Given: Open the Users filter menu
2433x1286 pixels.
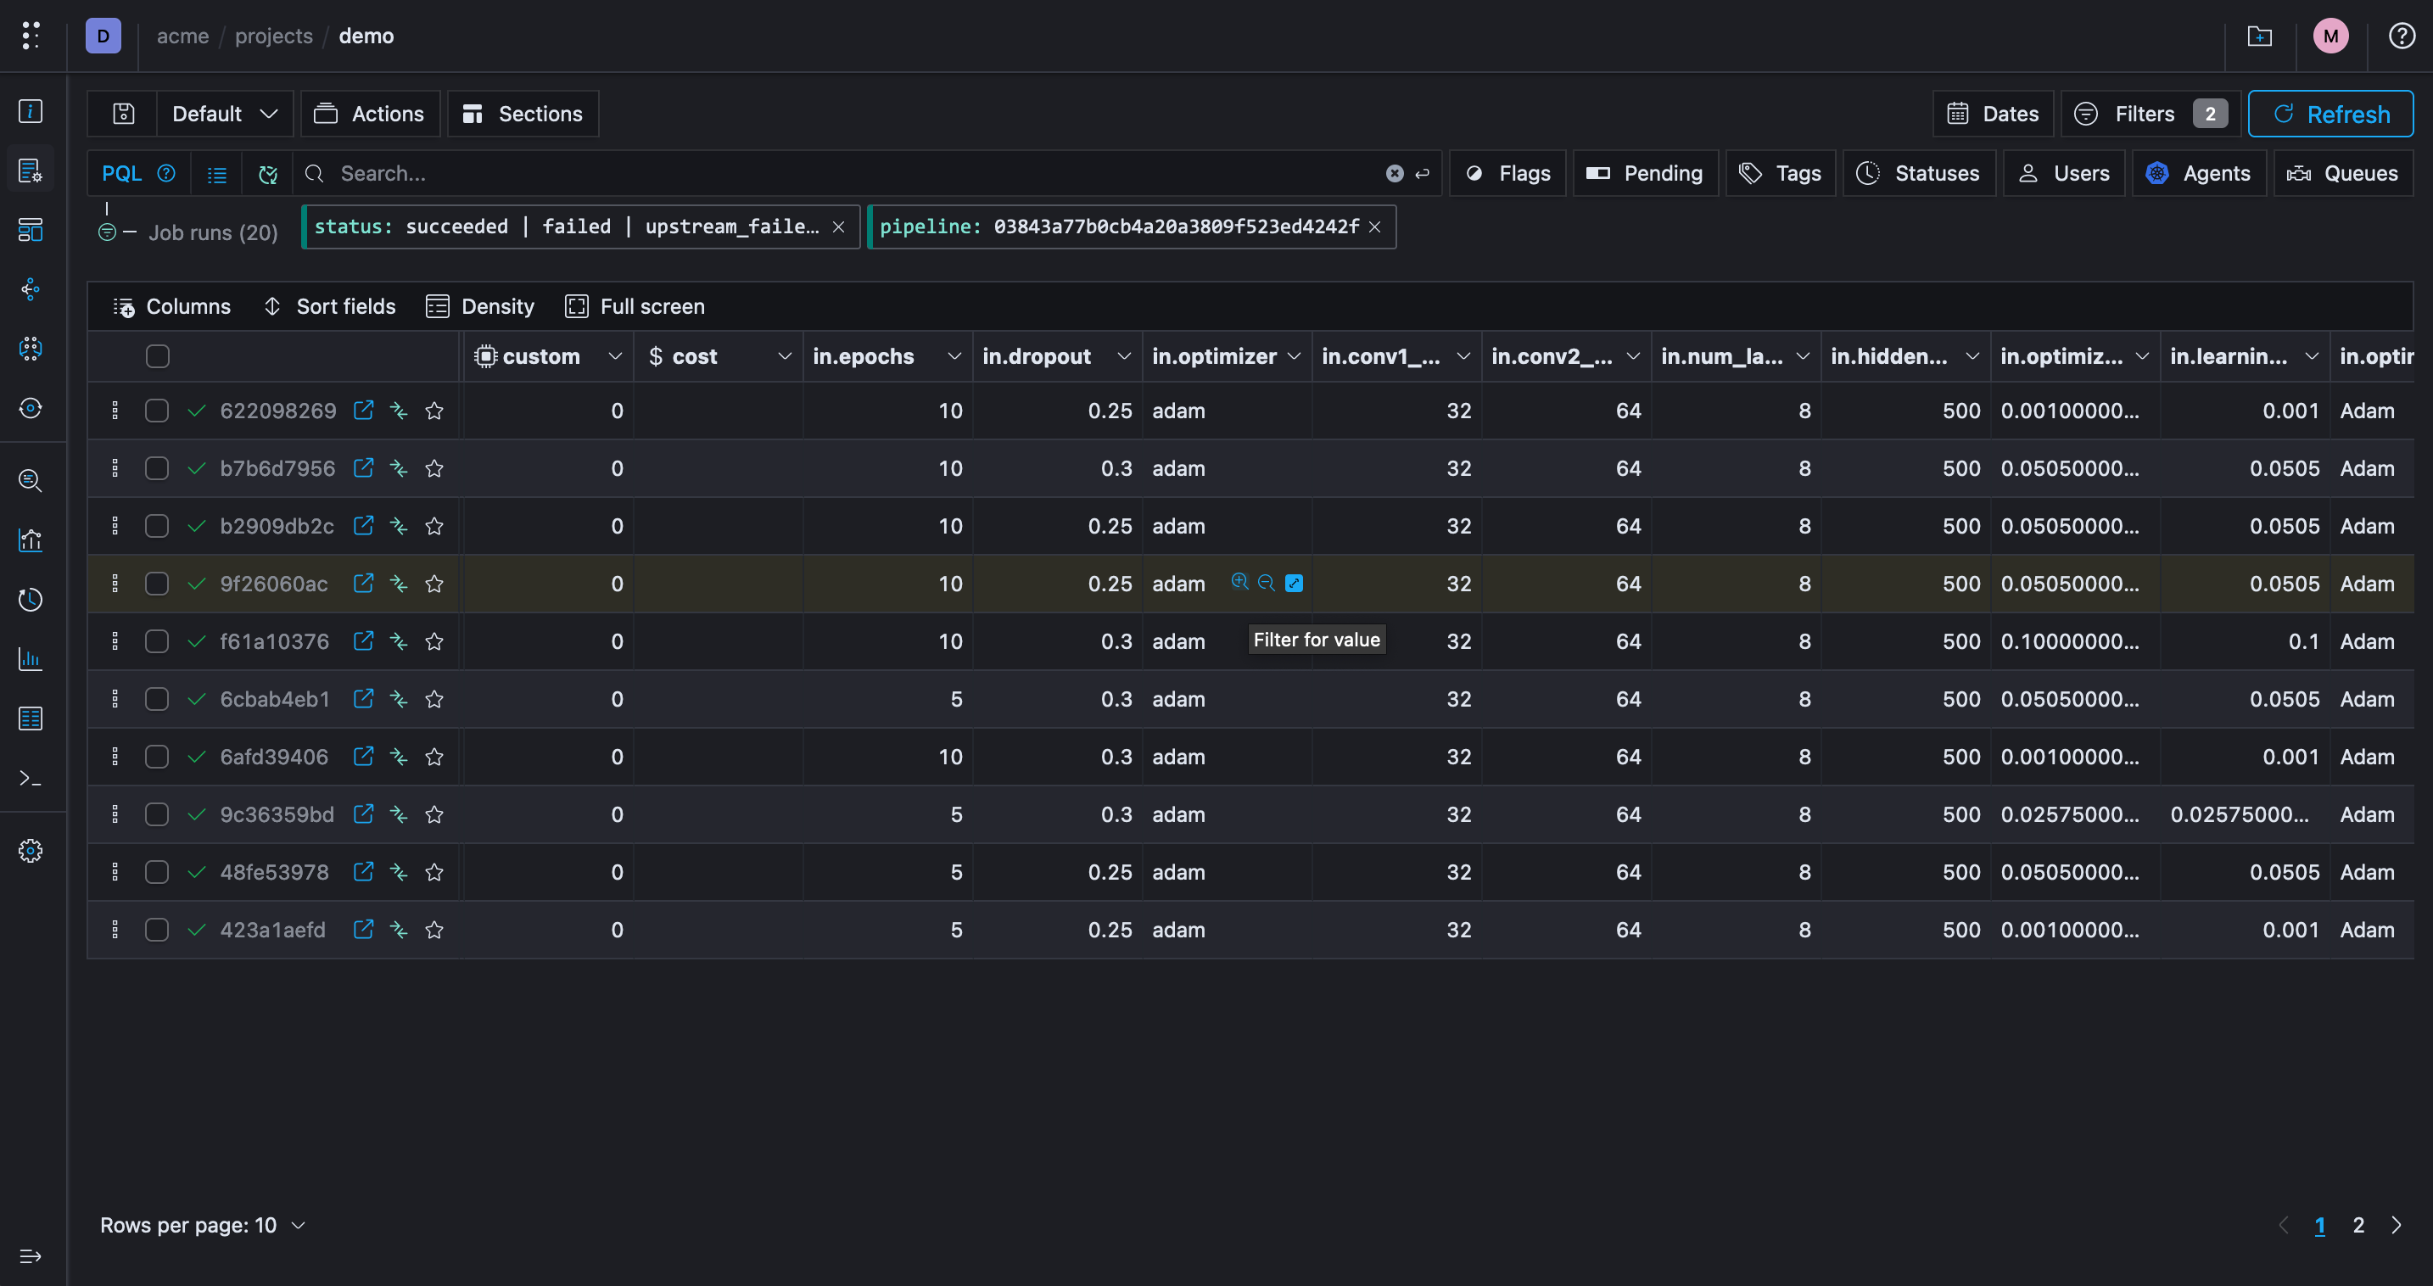Looking at the screenshot, I should [x=2064, y=173].
